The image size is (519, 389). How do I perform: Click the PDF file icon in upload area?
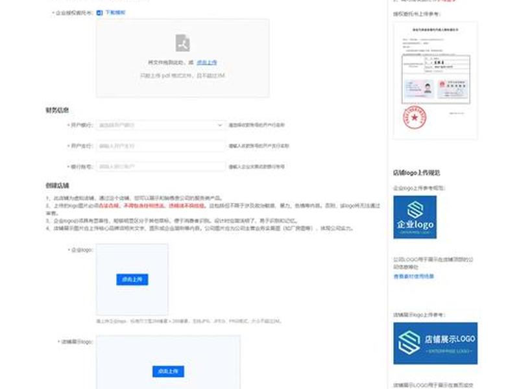pos(182,43)
